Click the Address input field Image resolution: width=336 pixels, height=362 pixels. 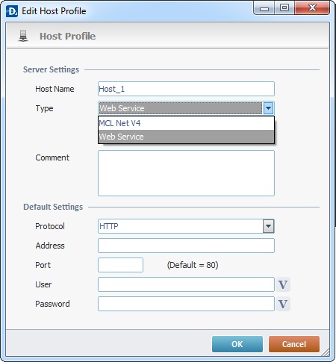click(x=186, y=246)
